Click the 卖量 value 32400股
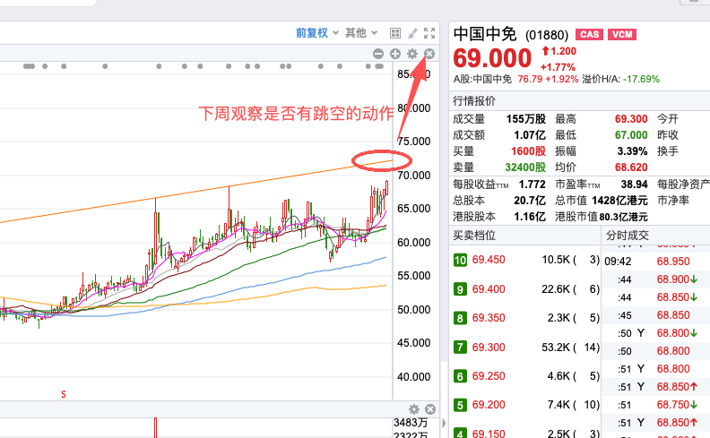The image size is (710, 438). pos(525,167)
